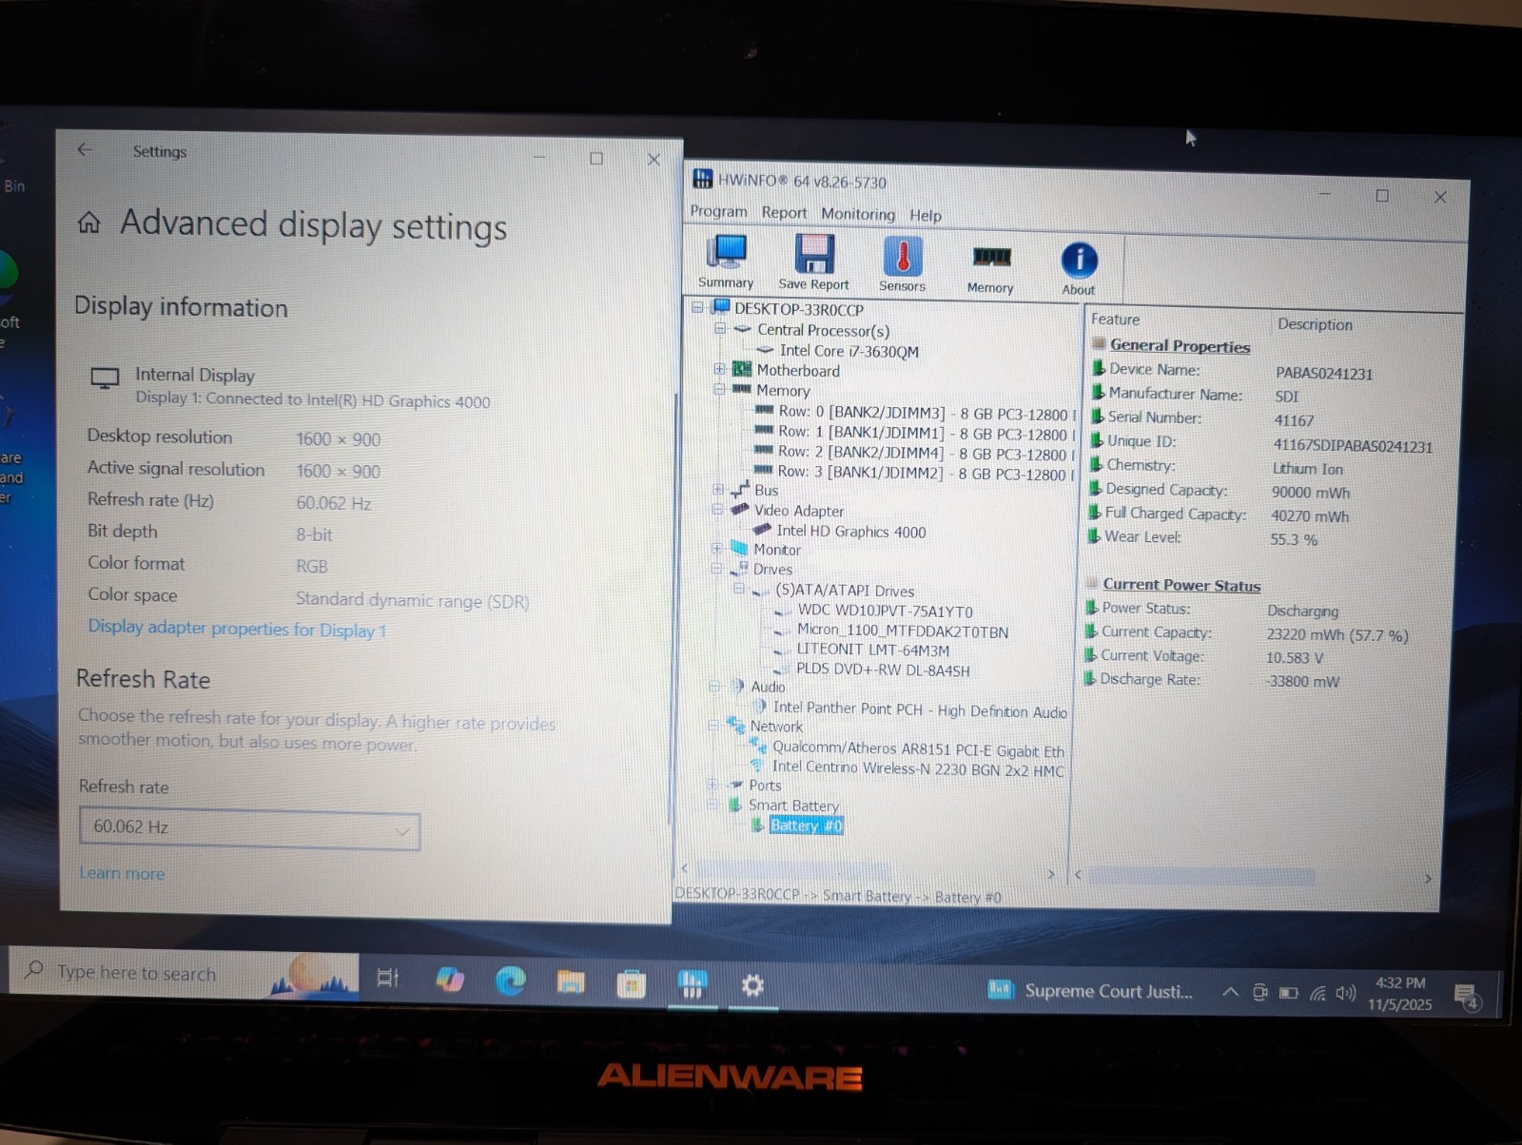Go back with Settings back arrow
The width and height of the screenshot is (1522, 1145).
click(85, 149)
